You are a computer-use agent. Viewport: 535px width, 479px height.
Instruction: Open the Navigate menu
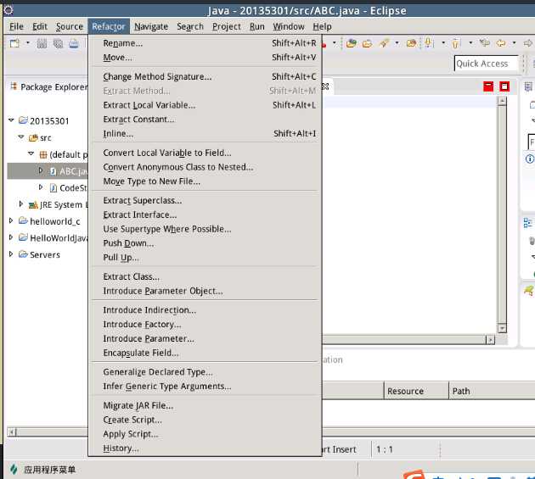pyautogui.click(x=151, y=26)
